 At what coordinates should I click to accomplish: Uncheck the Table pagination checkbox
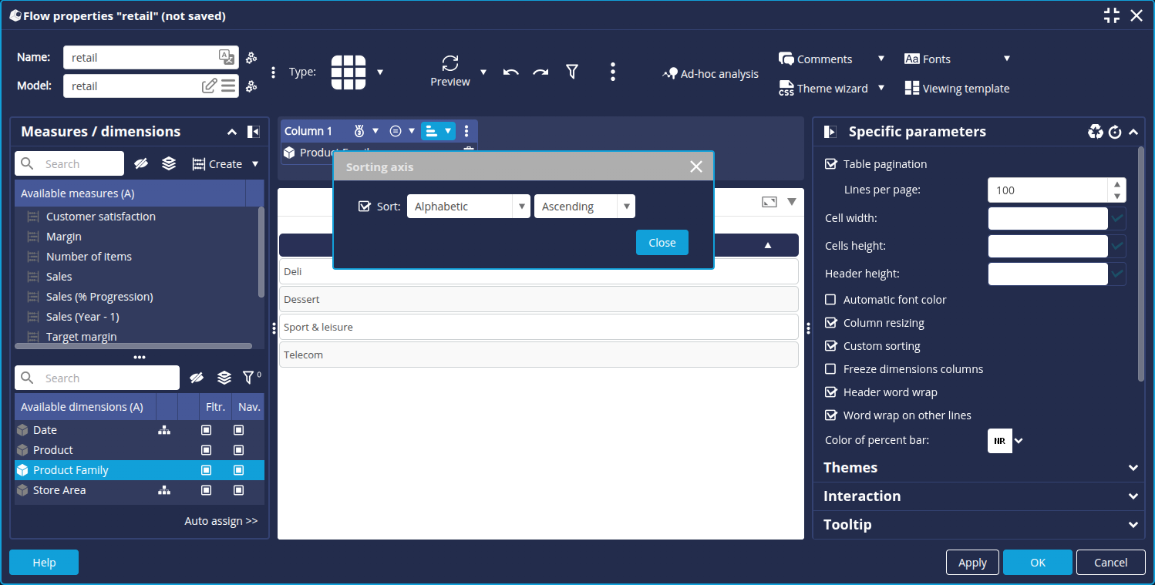pos(831,164)
